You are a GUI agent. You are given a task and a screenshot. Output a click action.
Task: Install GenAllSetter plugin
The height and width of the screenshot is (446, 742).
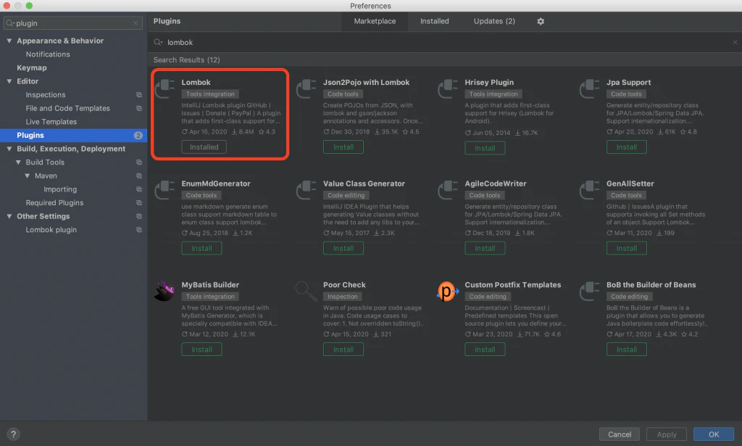627,249
